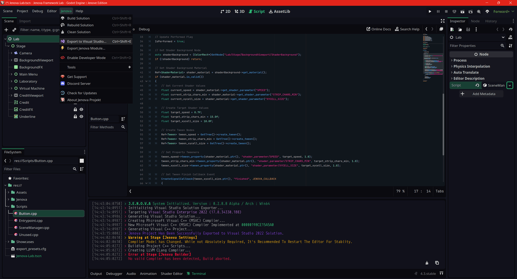Revert the Script property with the reset icon
This screenshot has width=517, height=279.
[x=477, y=85]
